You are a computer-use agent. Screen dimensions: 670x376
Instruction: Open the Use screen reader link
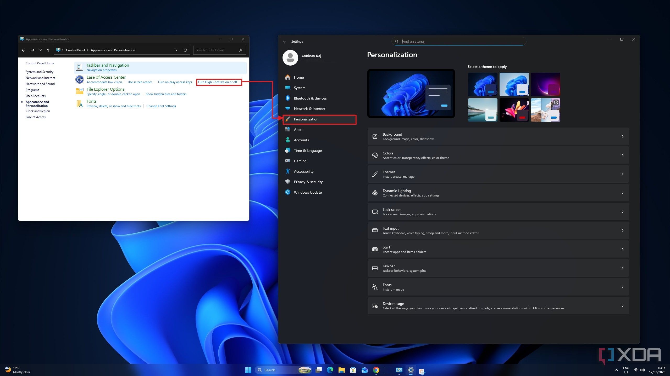click(140, 82)
